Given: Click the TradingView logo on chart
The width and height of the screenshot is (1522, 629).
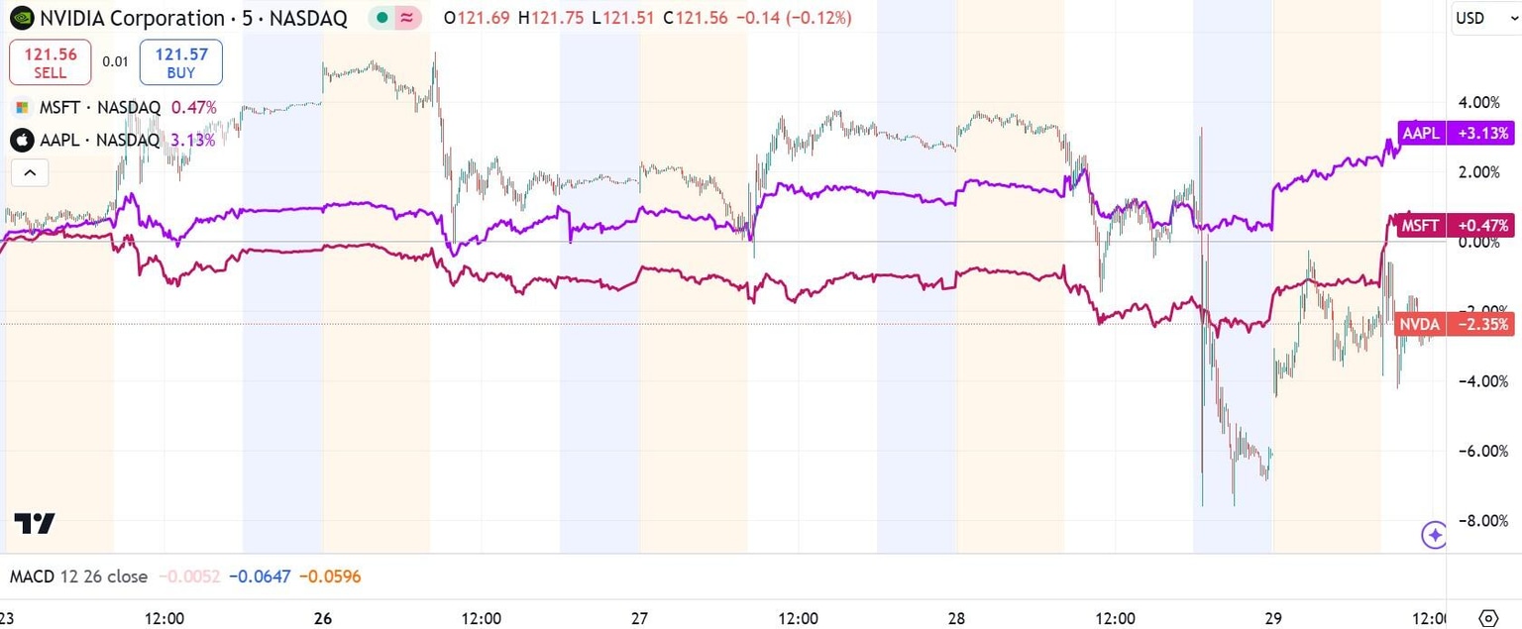Looking at the screenshot, I should pos(35,523).
